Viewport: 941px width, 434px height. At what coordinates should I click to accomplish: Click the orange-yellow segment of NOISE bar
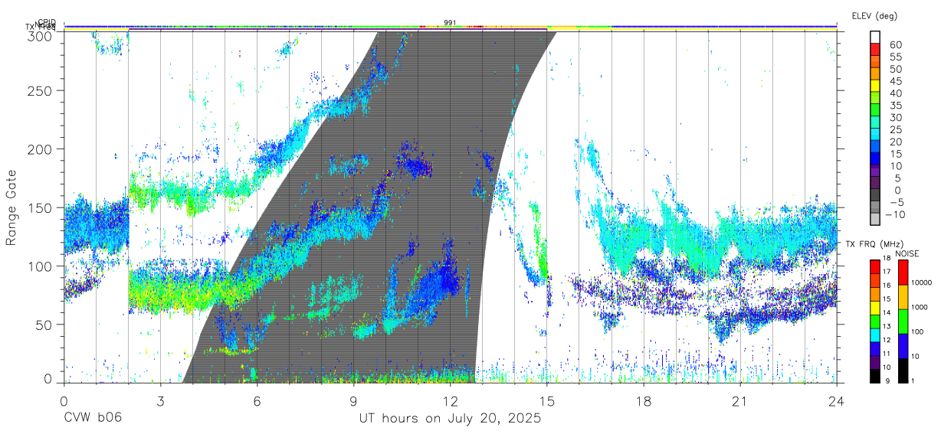click(x=903, y=297)
